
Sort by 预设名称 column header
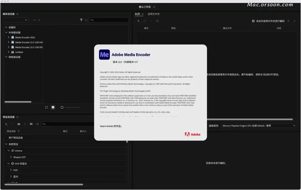tap(11, 131)
